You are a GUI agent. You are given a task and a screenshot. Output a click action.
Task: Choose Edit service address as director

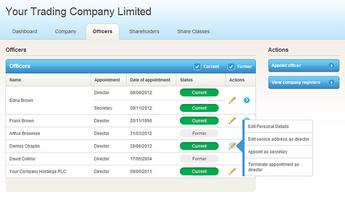point(278,139)
